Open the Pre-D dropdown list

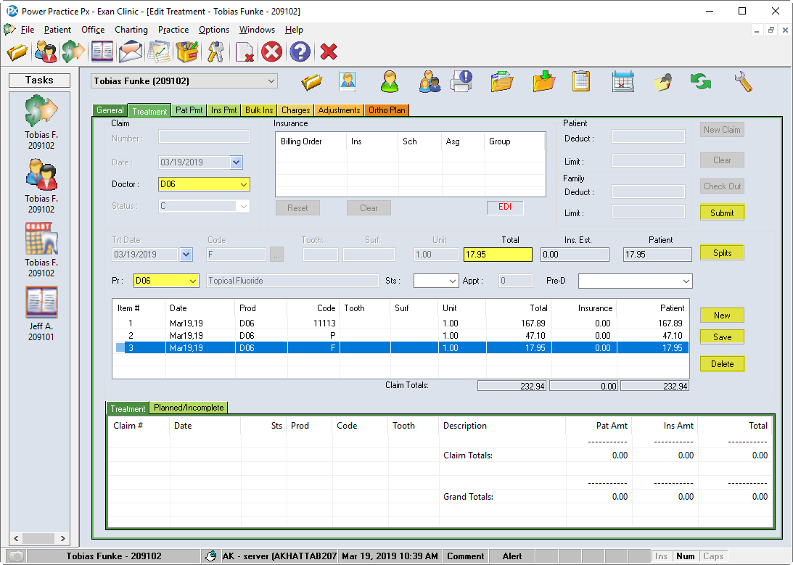point(686,281)
